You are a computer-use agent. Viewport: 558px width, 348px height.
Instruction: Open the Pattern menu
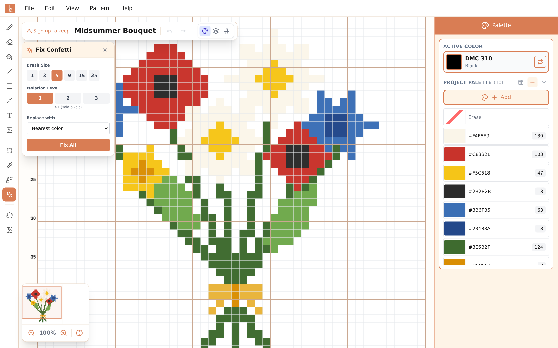(99, 8)
